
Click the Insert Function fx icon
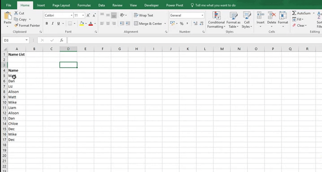(61, 40)
